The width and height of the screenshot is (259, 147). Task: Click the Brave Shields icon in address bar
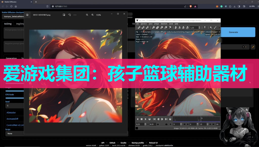point(191,6)
